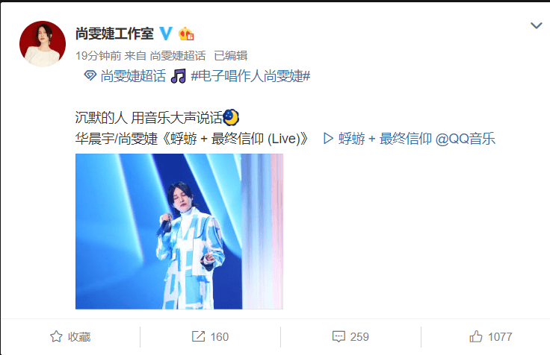The height and width of the screenshot is (355, 550).
Task: Play the 蜉蝣 + 最终信仰 song
Action: 328,138
